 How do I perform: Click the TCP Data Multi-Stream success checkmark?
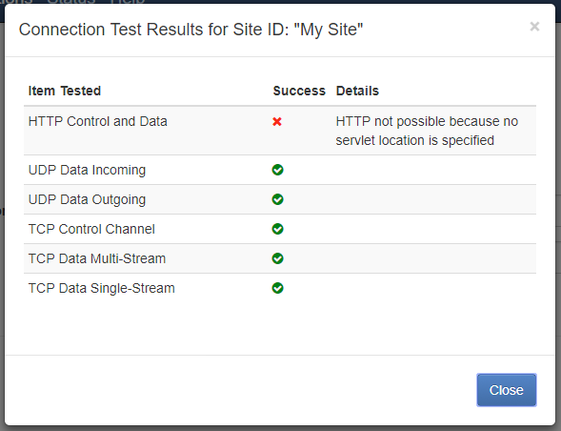click(277, 258)
